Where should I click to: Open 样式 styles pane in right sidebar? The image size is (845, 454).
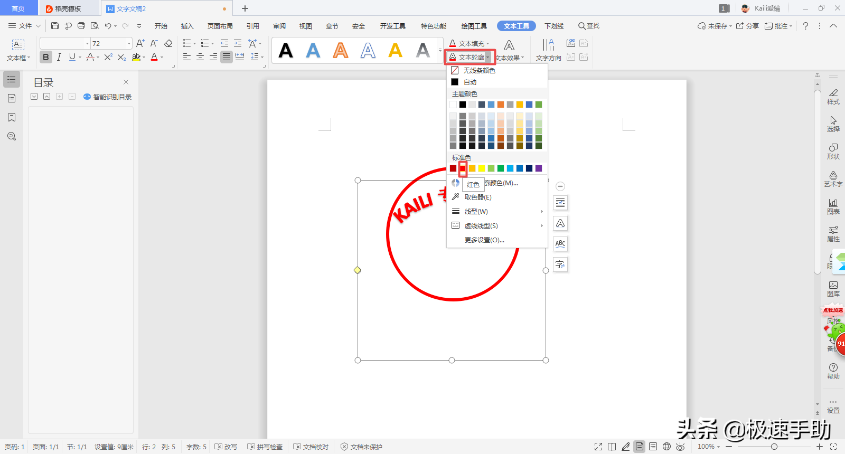[x=833, y=97]
